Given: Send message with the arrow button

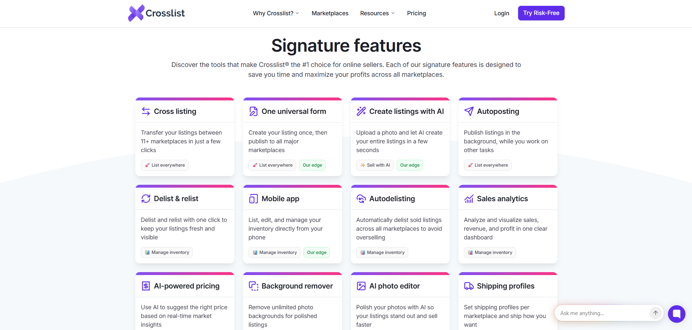Looking at the screenshot, I should coord(656,313).
